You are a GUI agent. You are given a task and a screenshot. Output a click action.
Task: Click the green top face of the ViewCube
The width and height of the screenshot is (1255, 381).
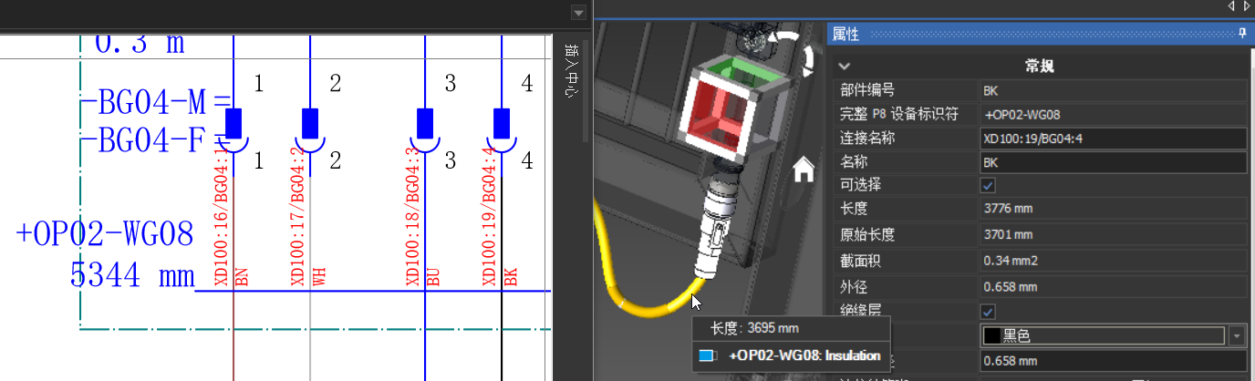tap(742, 71)
